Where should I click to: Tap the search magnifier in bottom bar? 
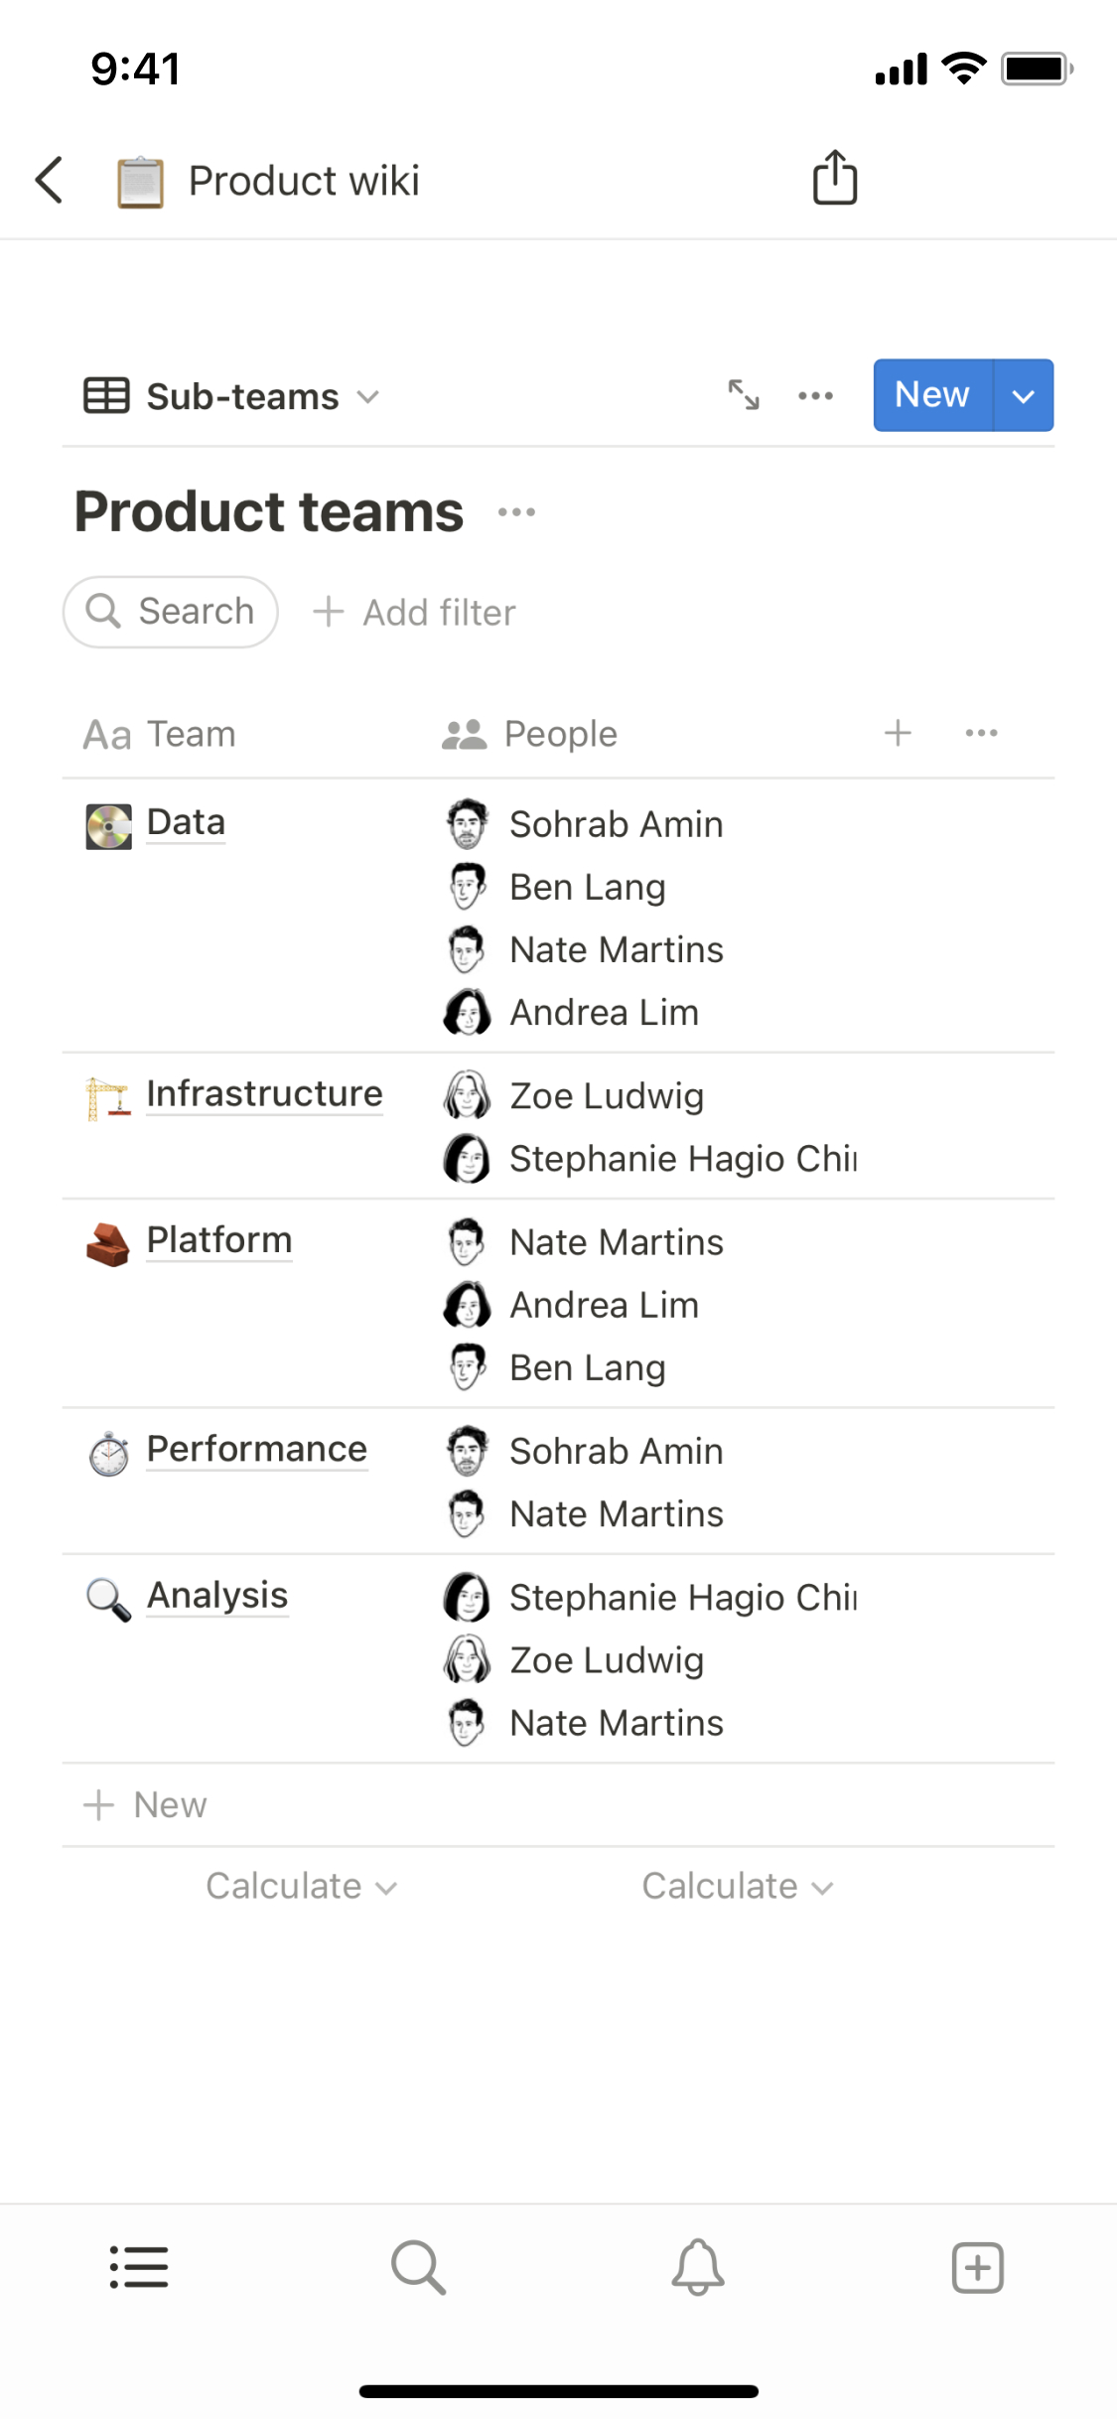pyautogui.click(x=418, y=2267)
